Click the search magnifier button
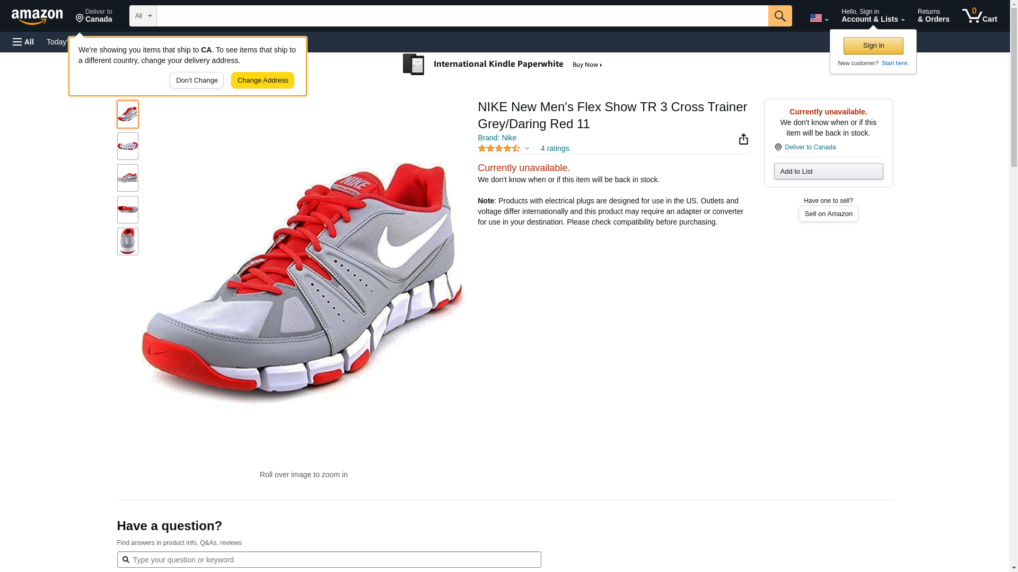 pos(779,16)
